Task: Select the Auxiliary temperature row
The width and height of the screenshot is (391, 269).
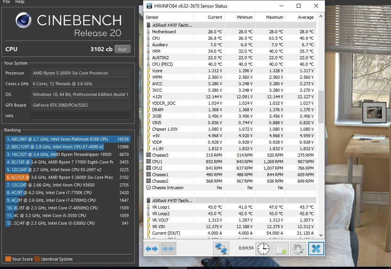Action: click(230, 45)
